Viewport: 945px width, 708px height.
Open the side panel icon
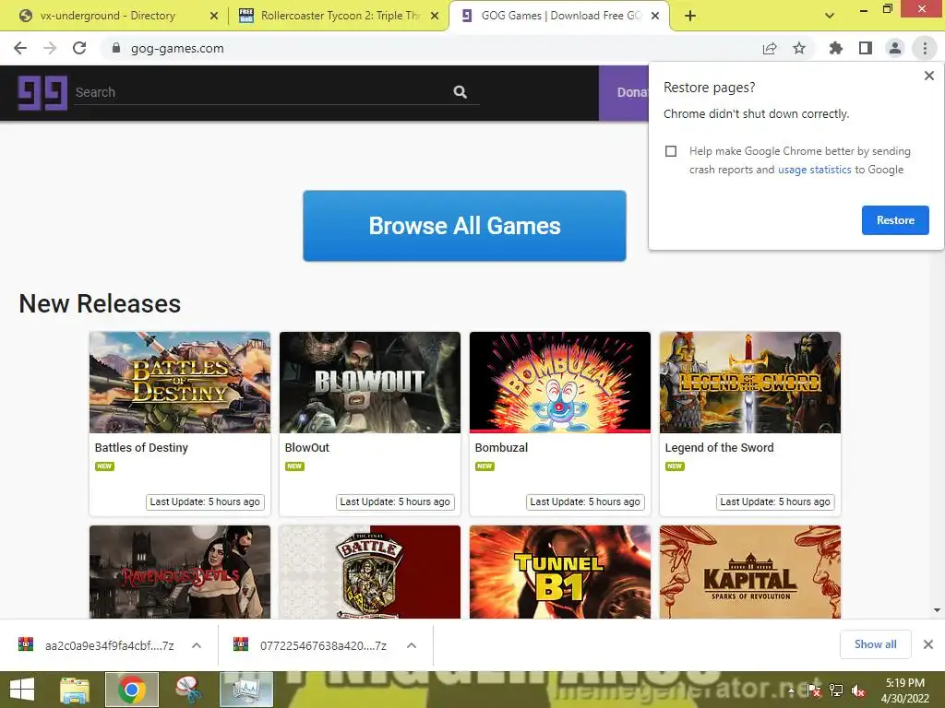[866, 48]
